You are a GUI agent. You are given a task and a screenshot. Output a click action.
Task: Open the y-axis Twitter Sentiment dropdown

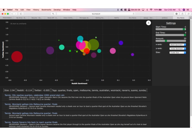[178, 48]
